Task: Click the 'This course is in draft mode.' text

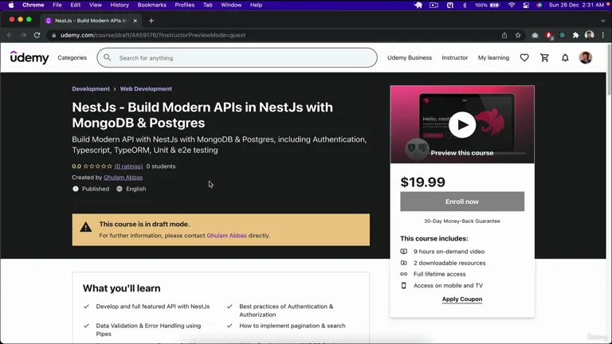Action: point(144,225)
